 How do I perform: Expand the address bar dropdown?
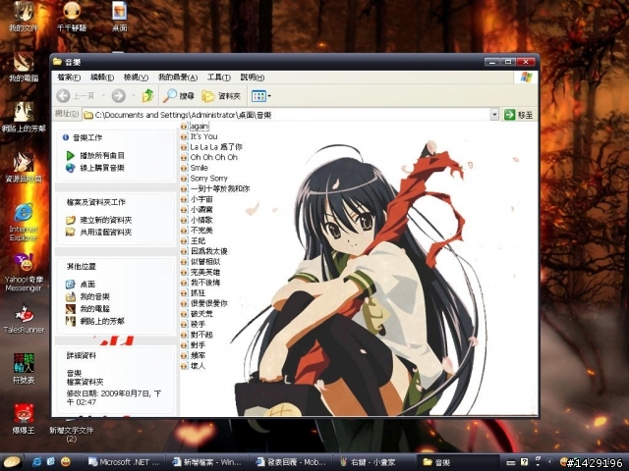(494, 115)
